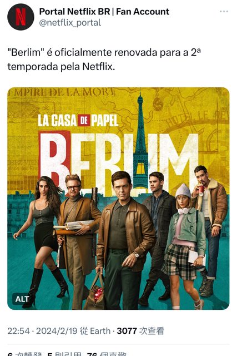Open the list of 76 likes
The width and height of the screenshot is (237, 356).
107,354
